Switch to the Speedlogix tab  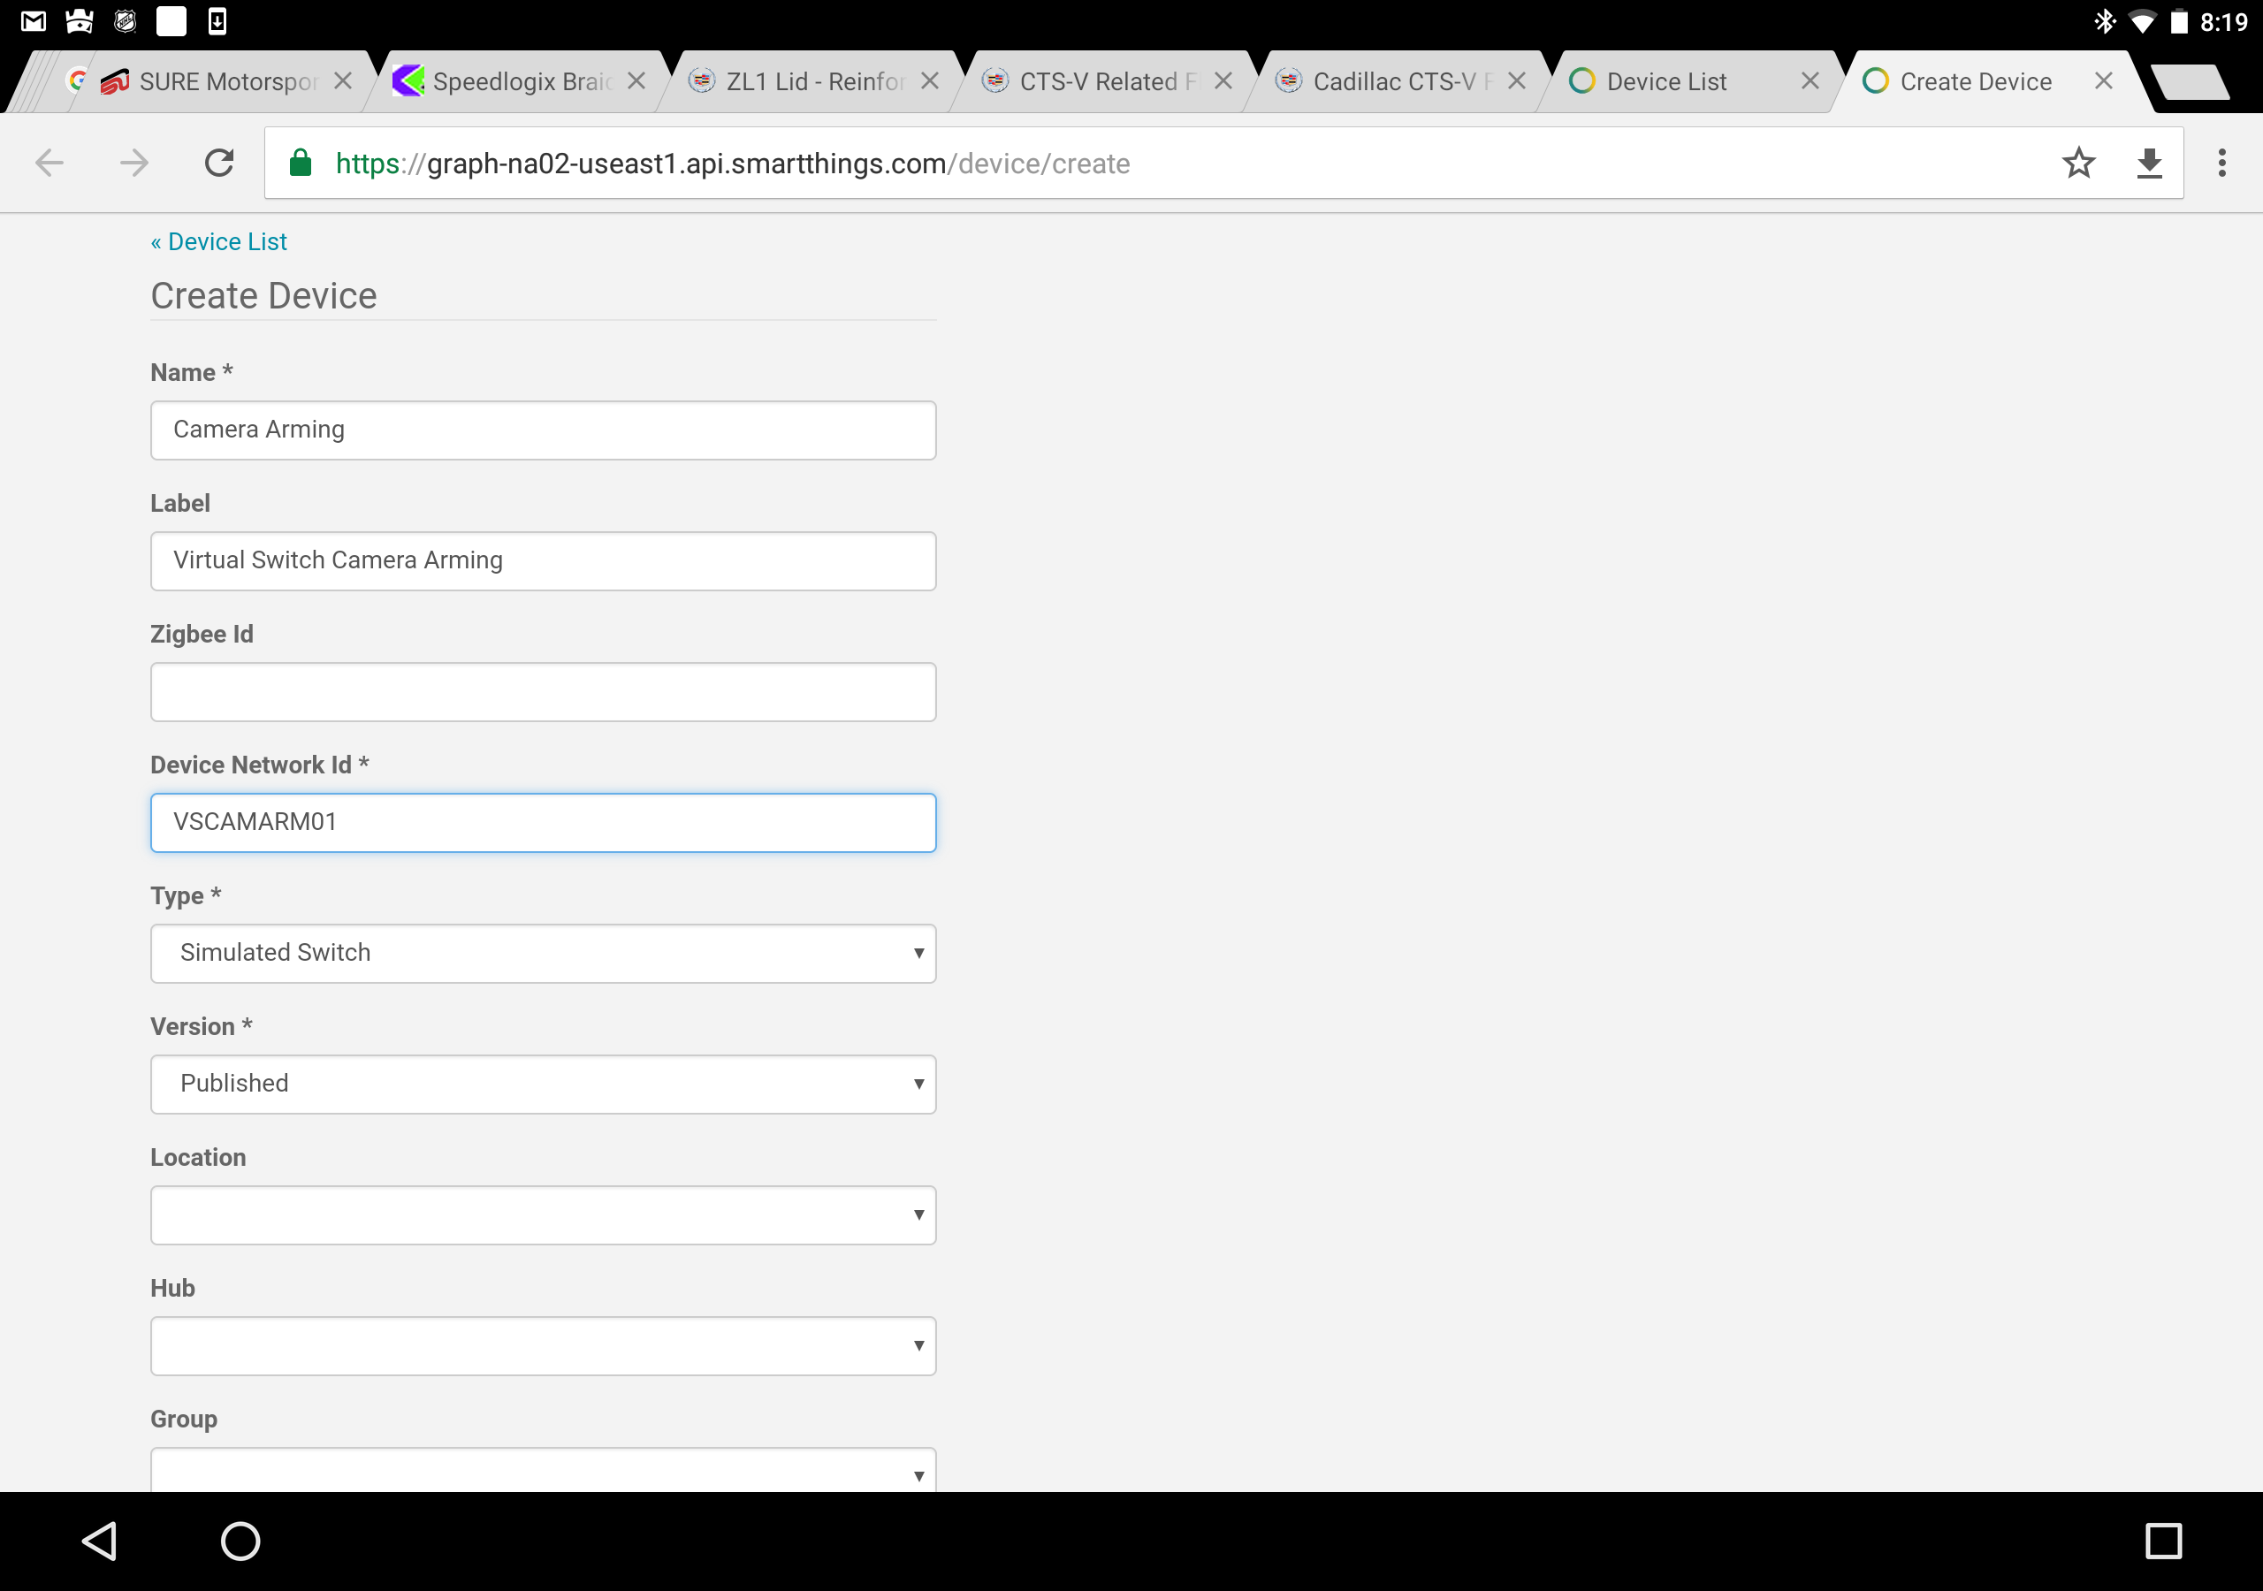pos(521,82)
